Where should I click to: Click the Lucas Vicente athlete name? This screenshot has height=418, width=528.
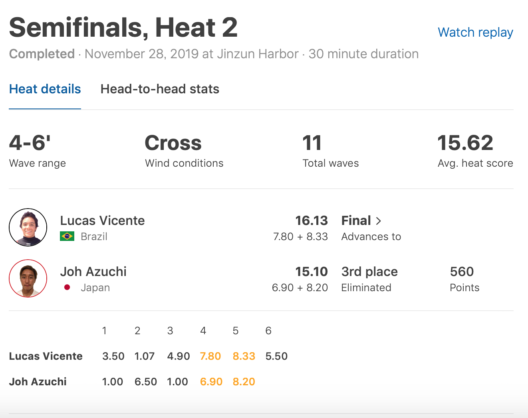[x=102, y=221]
